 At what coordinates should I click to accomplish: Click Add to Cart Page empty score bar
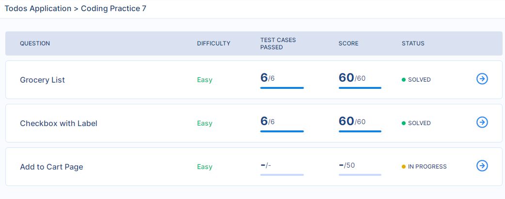[x=360, y=175]
